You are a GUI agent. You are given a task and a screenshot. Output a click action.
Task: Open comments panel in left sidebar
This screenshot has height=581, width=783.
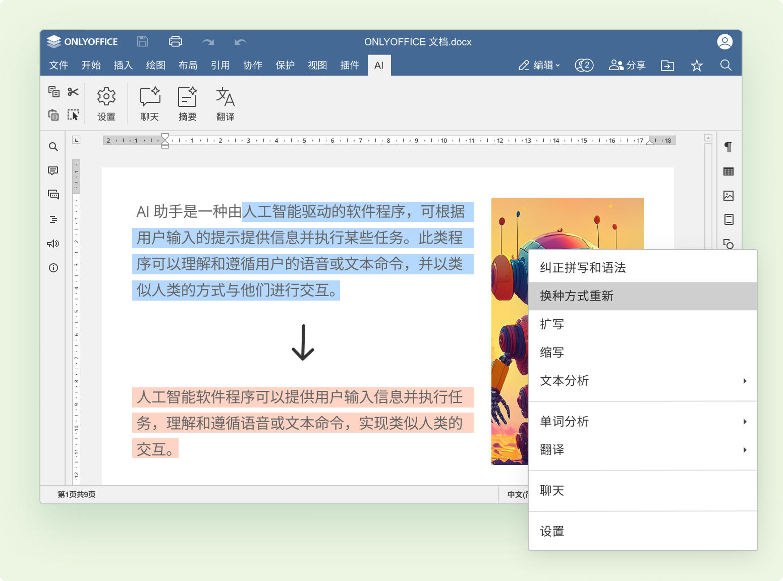pyautogui.click(x=53, y=171)
